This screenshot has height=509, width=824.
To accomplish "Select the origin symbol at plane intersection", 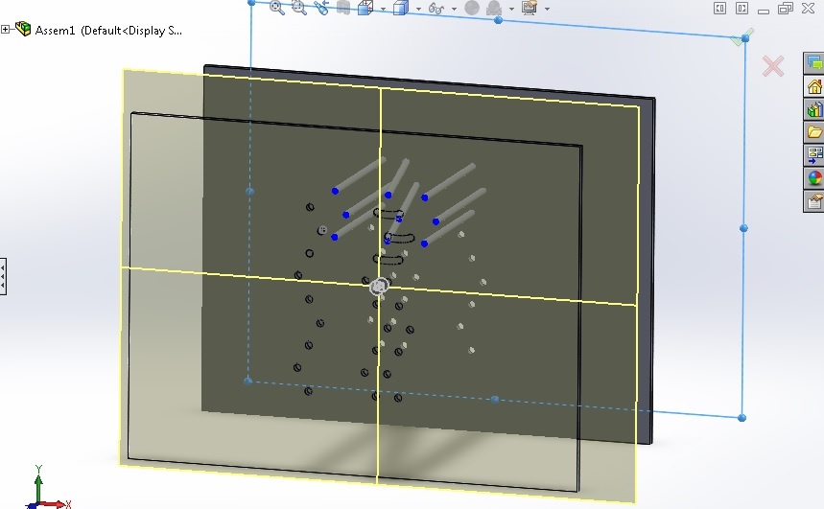I will (378, 287).
